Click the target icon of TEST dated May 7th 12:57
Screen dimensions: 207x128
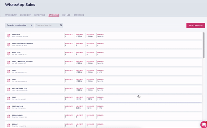click(x=9, y=98)
